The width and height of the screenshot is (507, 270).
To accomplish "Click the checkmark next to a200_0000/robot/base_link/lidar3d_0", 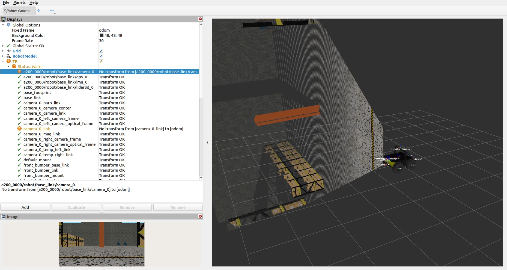I will [x=19, y=87].
